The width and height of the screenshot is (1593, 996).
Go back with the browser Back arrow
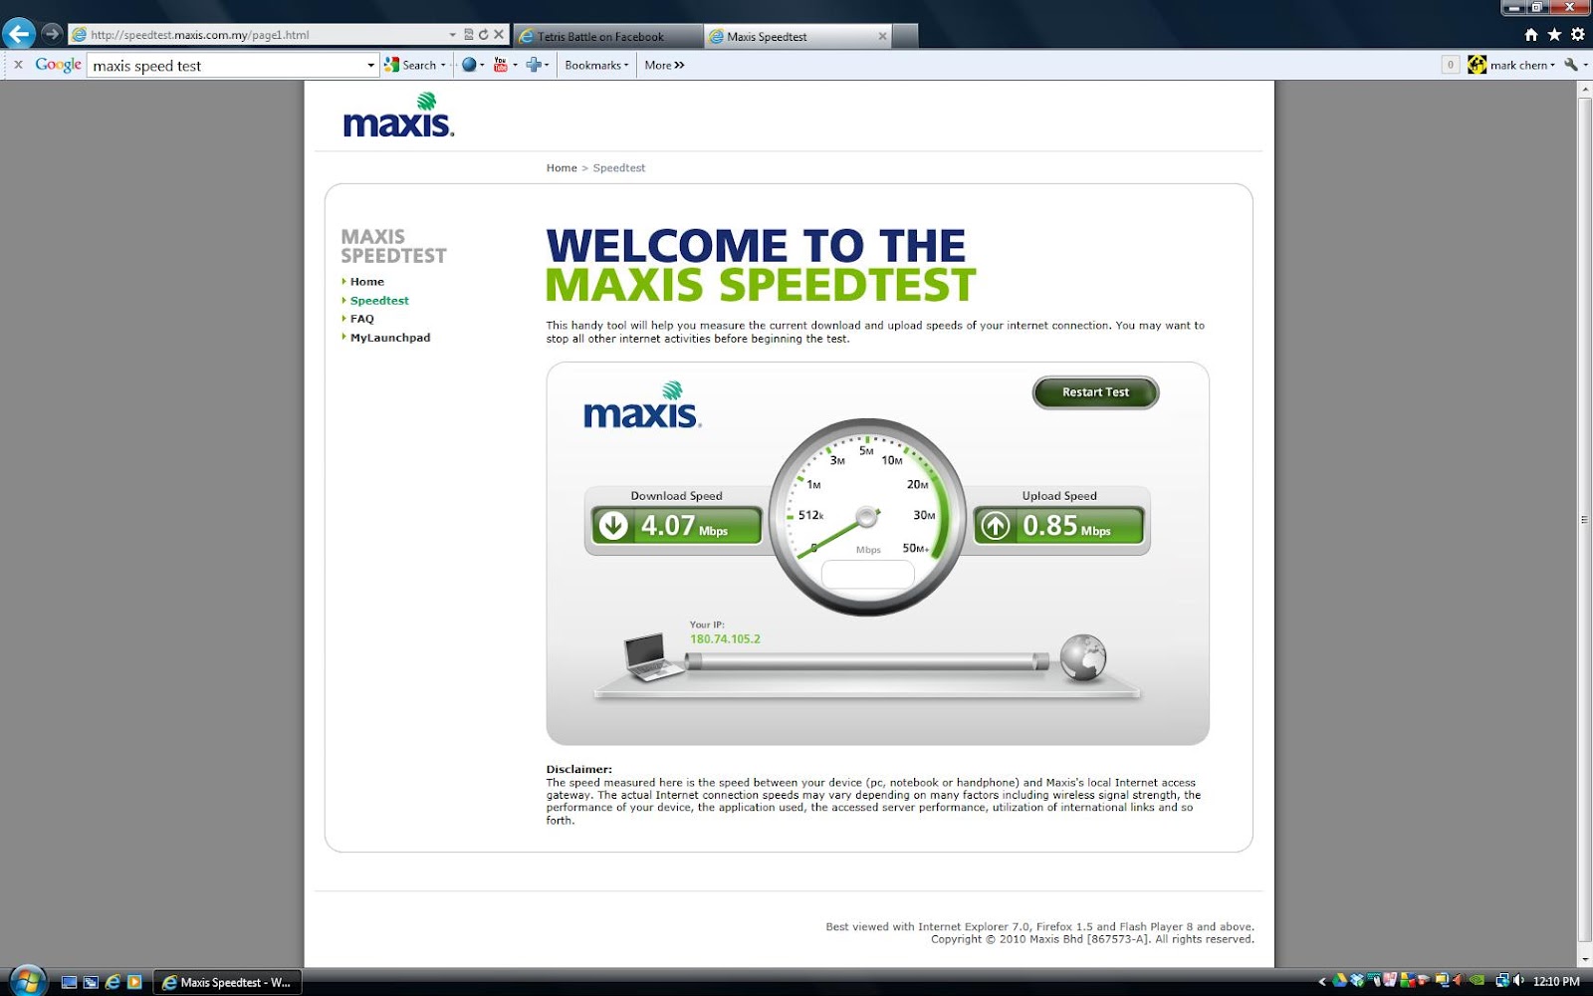point(19,34)
